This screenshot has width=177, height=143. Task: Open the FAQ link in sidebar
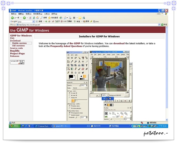coord(12,38)
